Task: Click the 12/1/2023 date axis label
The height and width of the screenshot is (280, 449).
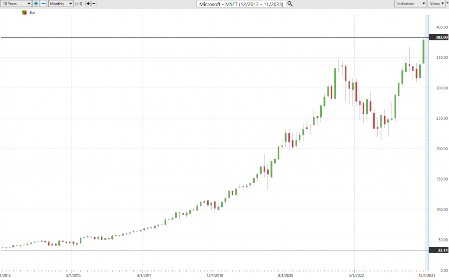Action: [x=427, y=276]
